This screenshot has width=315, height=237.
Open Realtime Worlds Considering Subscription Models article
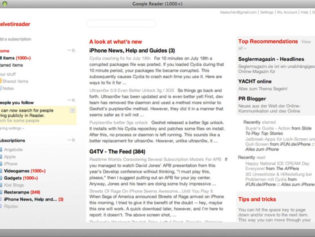click(155, 160)
